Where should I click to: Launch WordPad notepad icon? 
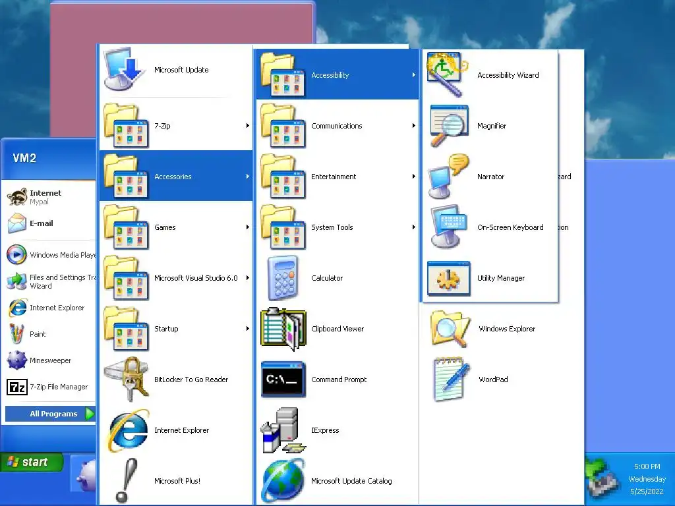[x=451, y=379]
